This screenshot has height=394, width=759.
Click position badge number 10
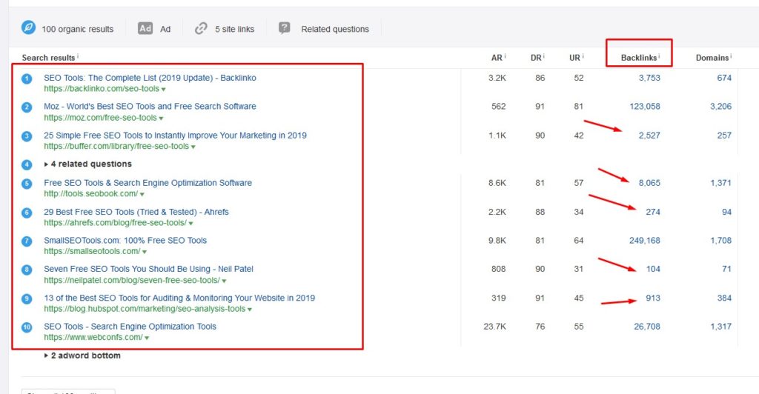click(27, 327)
